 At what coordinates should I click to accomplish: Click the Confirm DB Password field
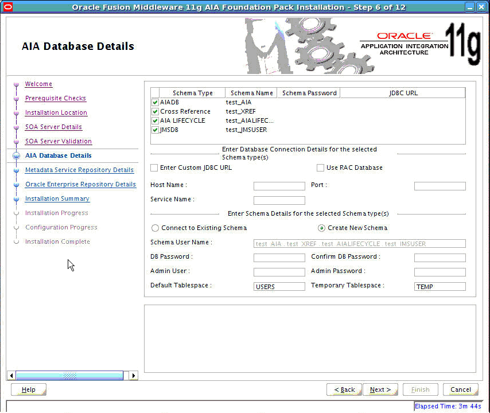pos(440,258)
